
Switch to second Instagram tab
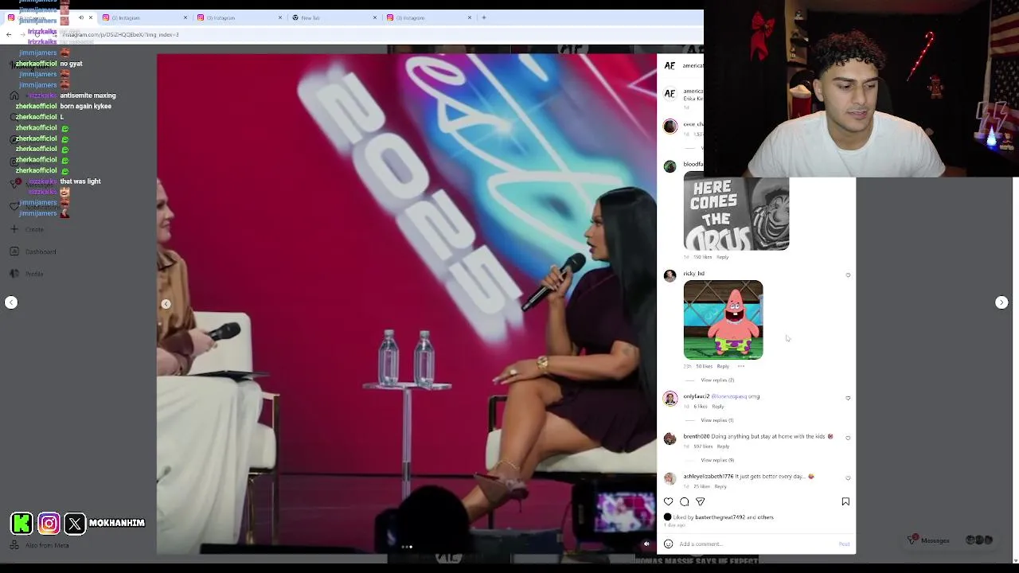[145, 18]
